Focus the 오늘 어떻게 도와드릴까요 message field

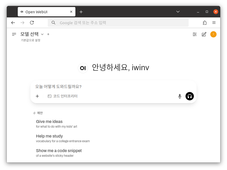click(113, 87)
